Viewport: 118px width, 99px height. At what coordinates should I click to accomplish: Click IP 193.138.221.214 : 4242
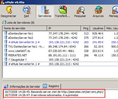point(64,60)
